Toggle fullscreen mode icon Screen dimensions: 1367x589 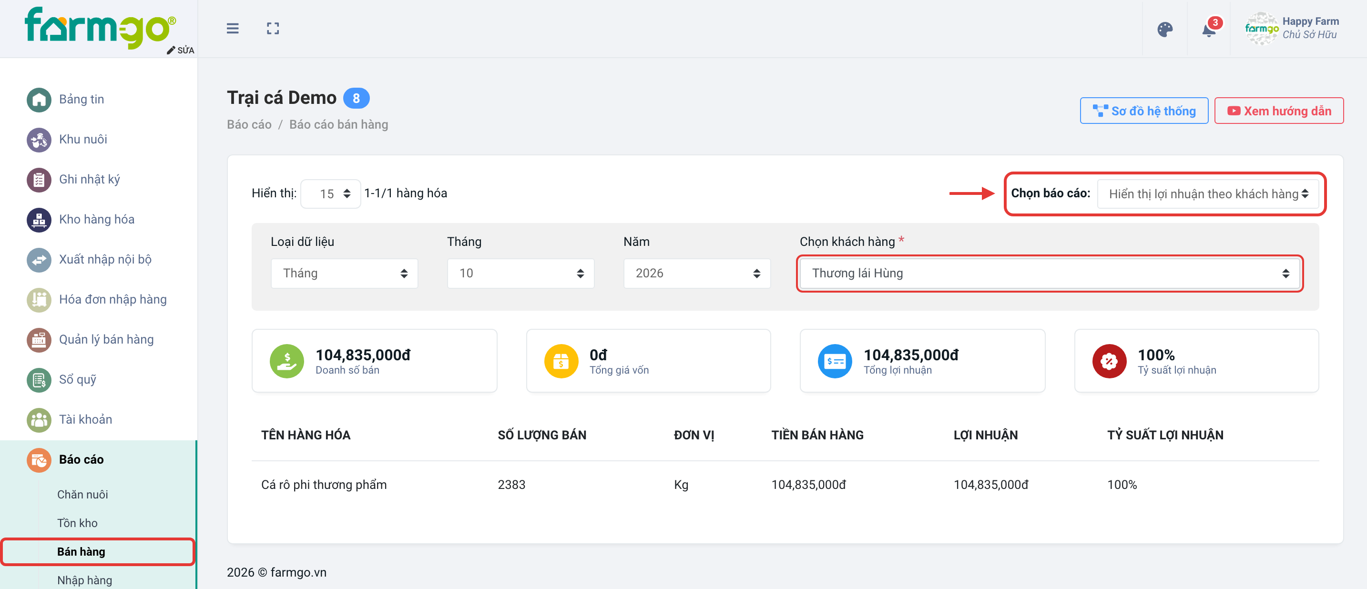click(x=273, y=28)
